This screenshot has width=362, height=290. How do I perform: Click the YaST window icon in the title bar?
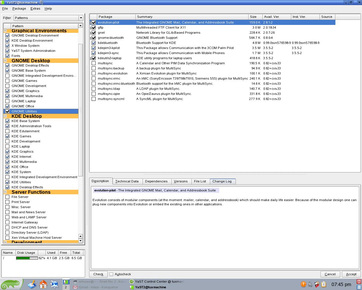[3, 2]
